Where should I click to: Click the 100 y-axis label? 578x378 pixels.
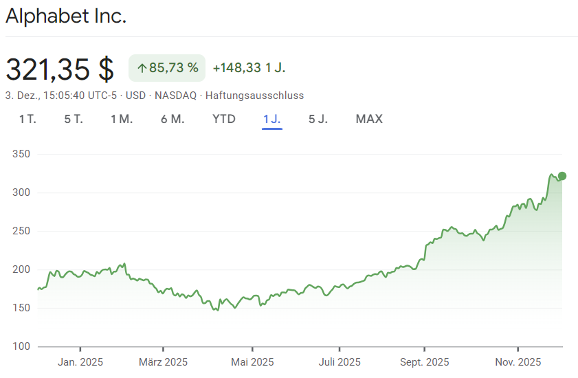click(21, 346)
